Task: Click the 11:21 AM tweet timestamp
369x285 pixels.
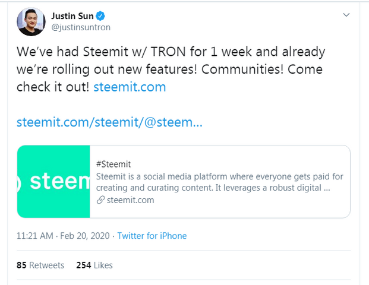Action: 36,236
